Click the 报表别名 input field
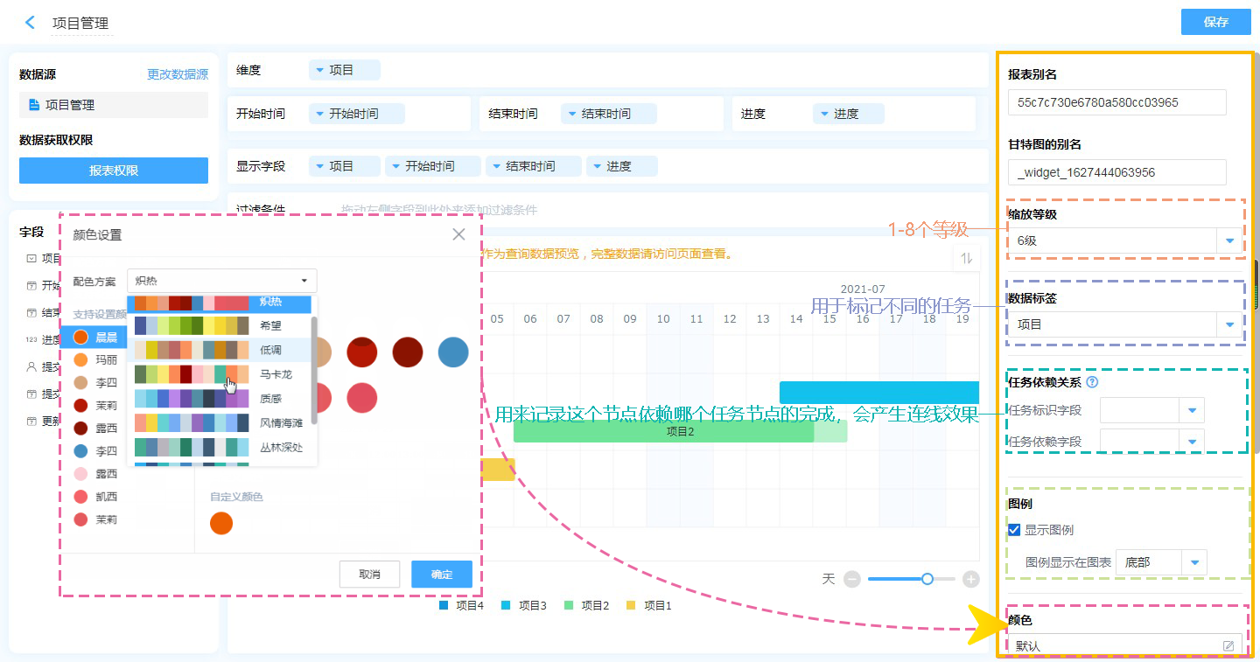Screen dimensions: 1260x662 pyautogui.click(x=1116, y=102)
